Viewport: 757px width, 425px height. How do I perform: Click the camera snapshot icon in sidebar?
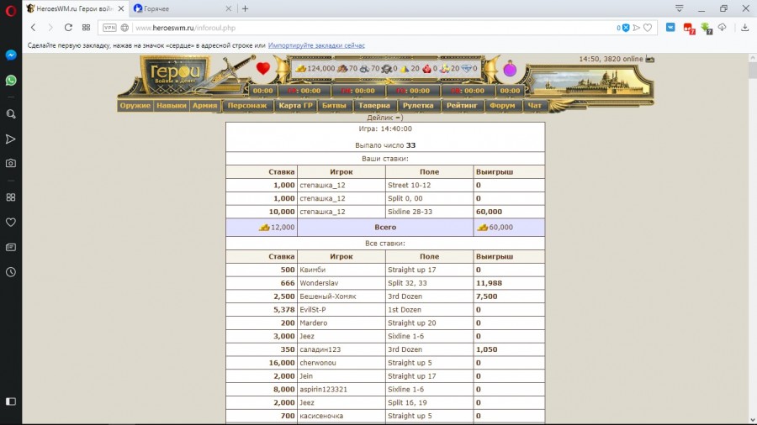11,163
